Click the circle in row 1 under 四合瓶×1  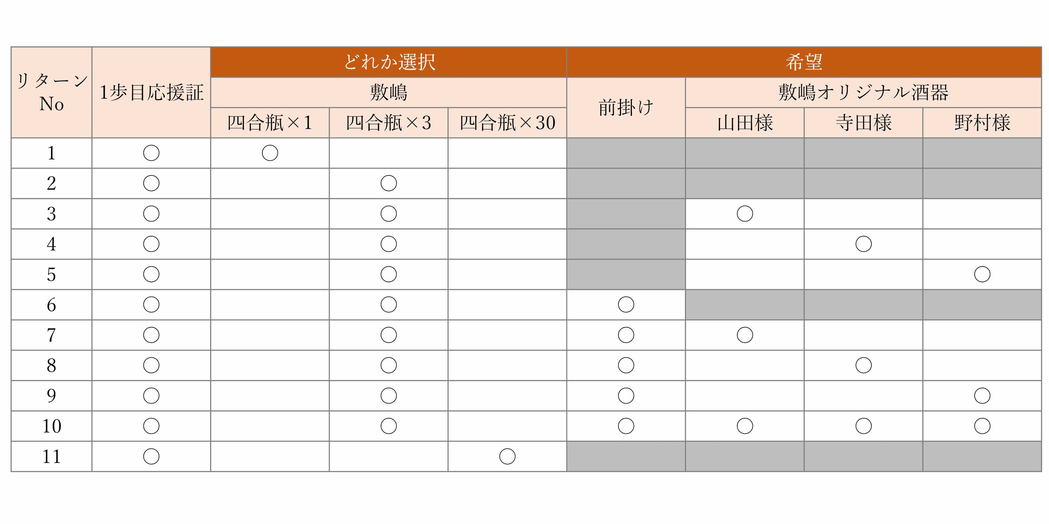pyautogui.click(x=270, y=153)
